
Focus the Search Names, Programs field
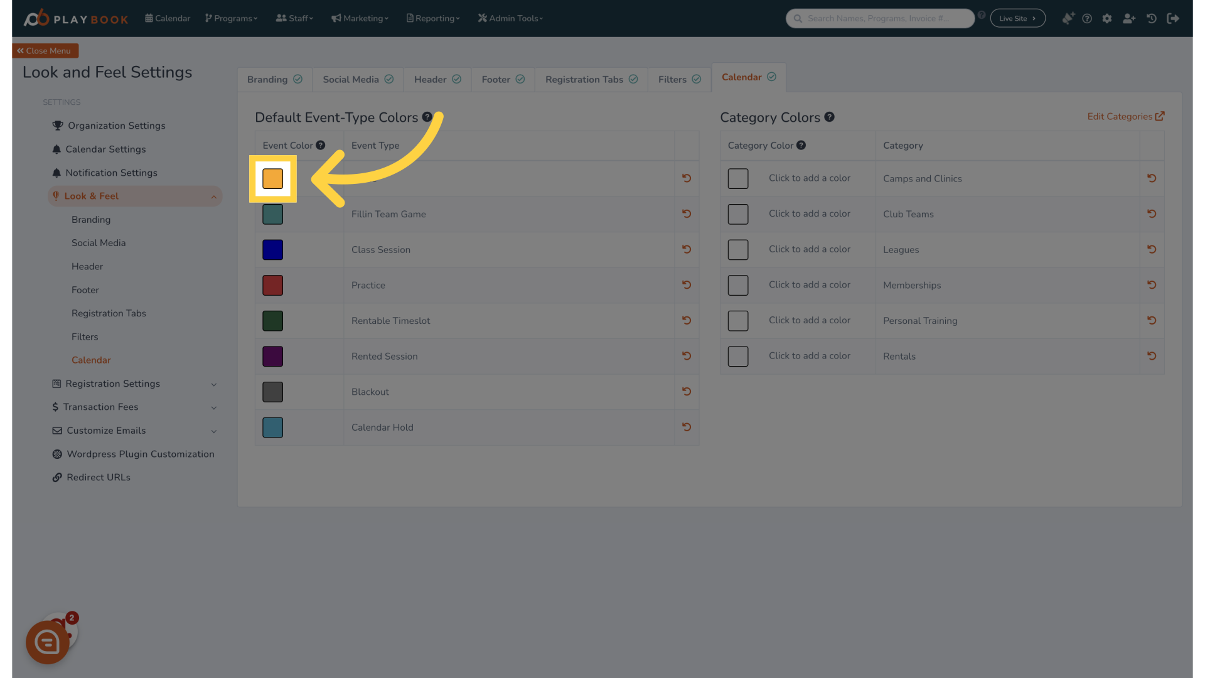tap(880, 18)
